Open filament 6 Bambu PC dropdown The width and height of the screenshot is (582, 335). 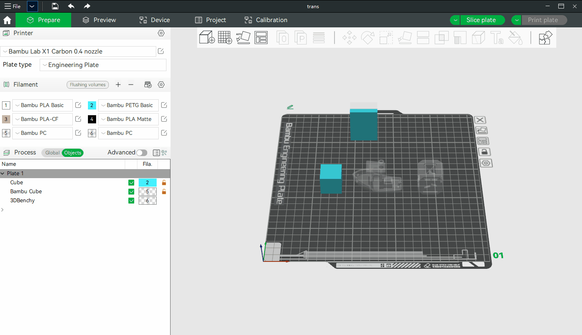(128, 133)
